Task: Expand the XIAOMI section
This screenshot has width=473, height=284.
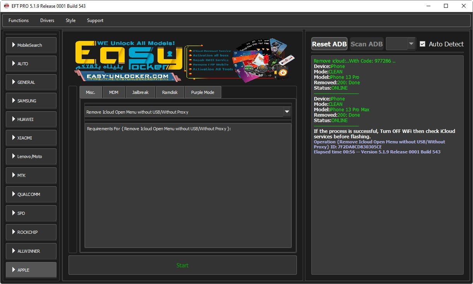Action: coord(31,138)
